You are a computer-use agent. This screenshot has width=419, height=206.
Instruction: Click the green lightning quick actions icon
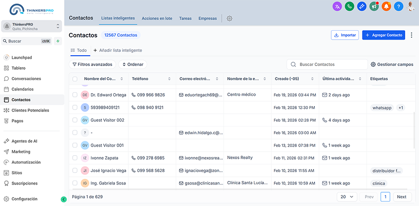[x=58, y=41]
